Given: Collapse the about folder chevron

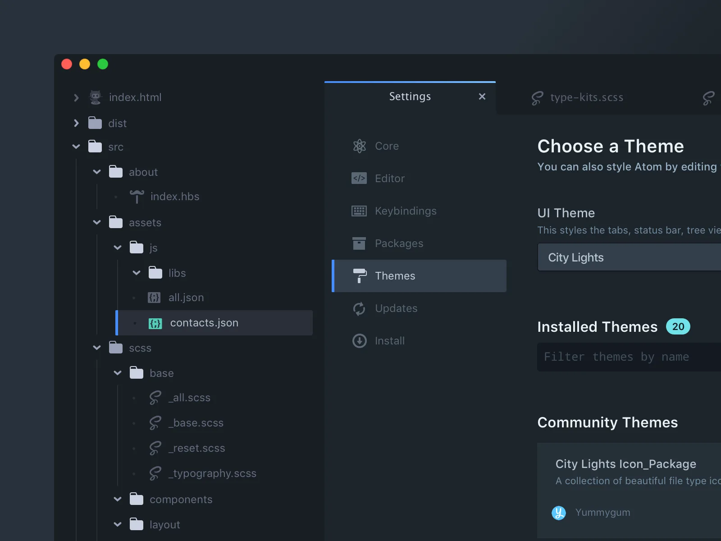Looking at the screenshot, I should (97, 172).
